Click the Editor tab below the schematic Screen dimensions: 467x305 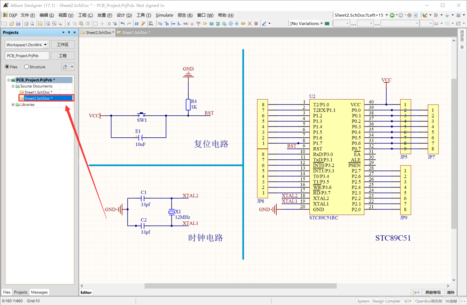coord(86,292)
